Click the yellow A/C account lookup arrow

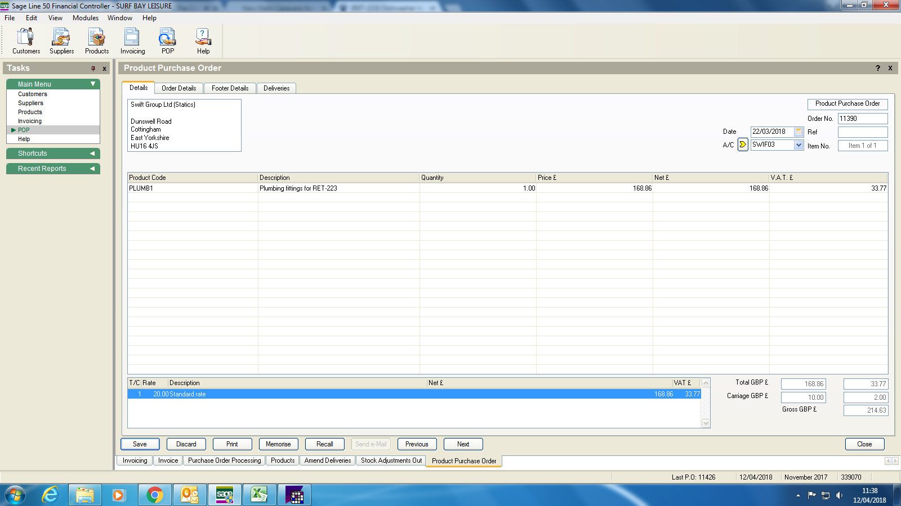743,144
